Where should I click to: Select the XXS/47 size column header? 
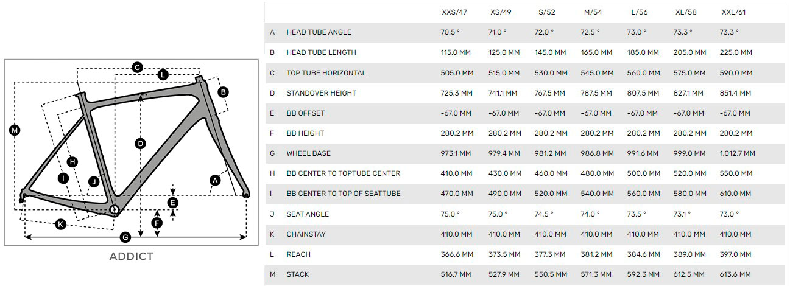coord(455,12)
